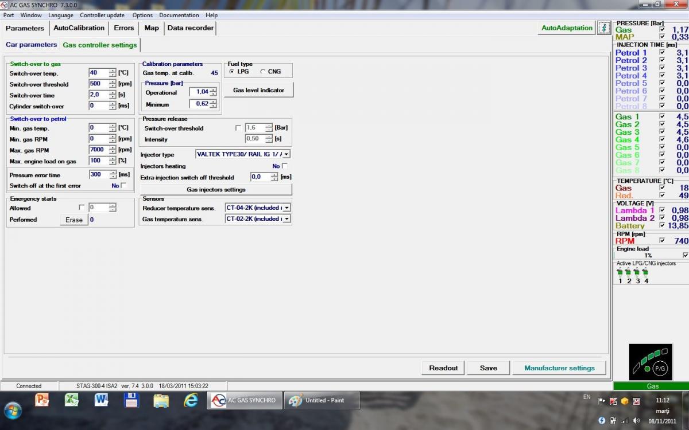
Task: Click the AC GAS SYNCHRO title bar icon
Action: click(5, 5)
